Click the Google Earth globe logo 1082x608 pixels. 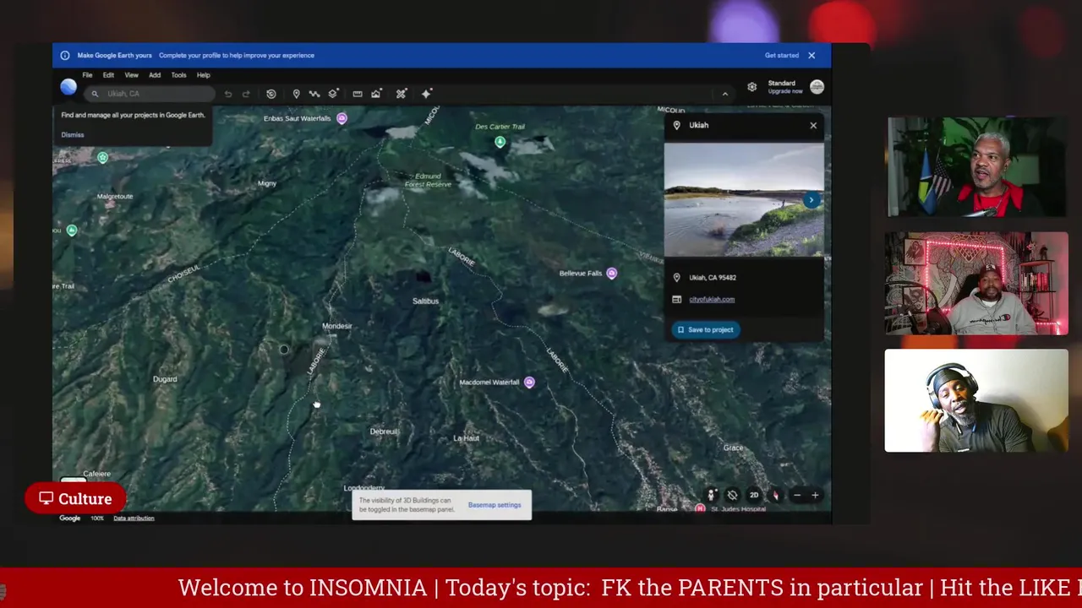click(68, 87)
